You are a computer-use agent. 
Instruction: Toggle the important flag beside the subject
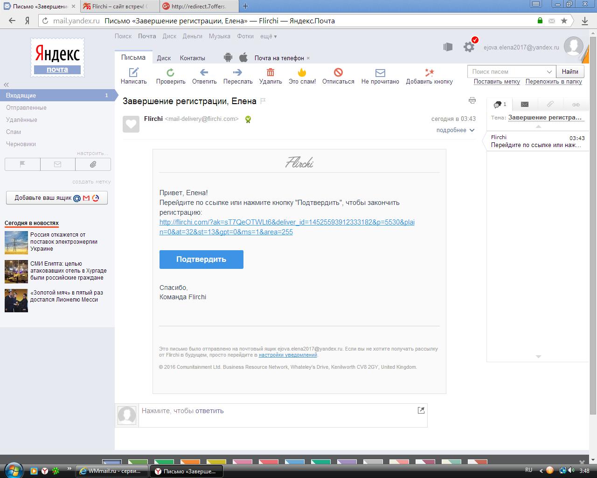[263, 101]
